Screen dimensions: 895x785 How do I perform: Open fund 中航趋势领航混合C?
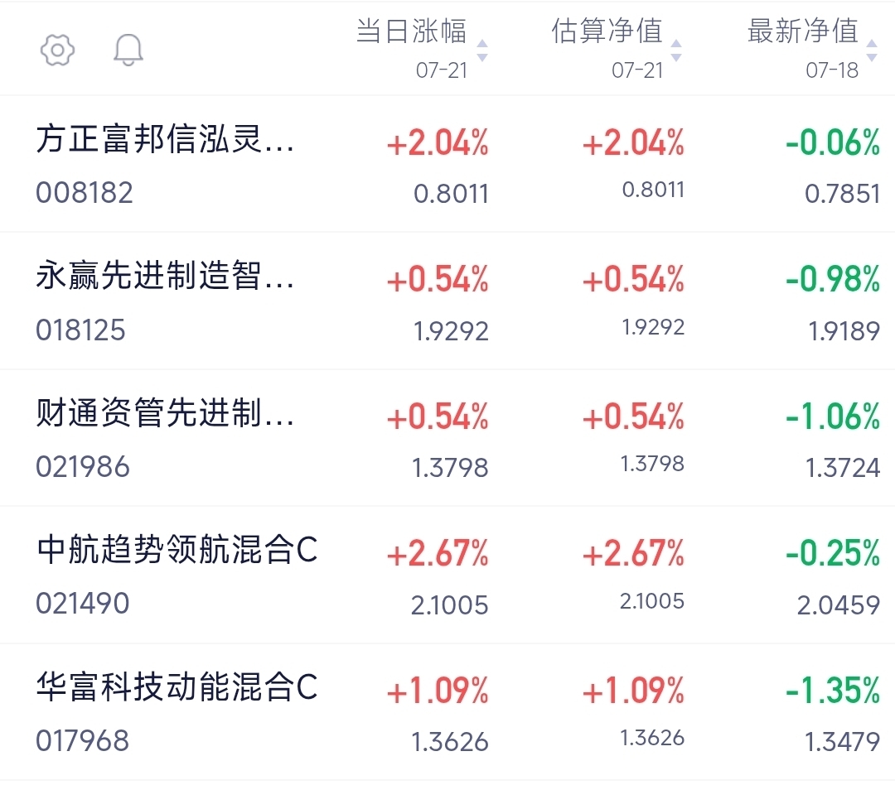tap(177, 550)
